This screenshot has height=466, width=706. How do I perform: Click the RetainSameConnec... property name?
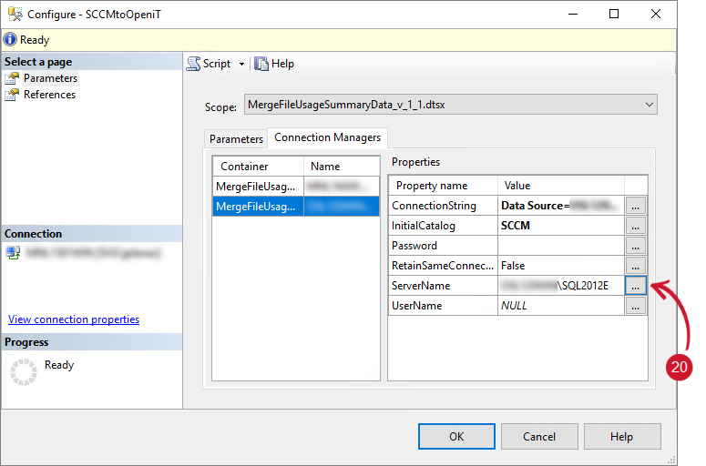point(442,266)
